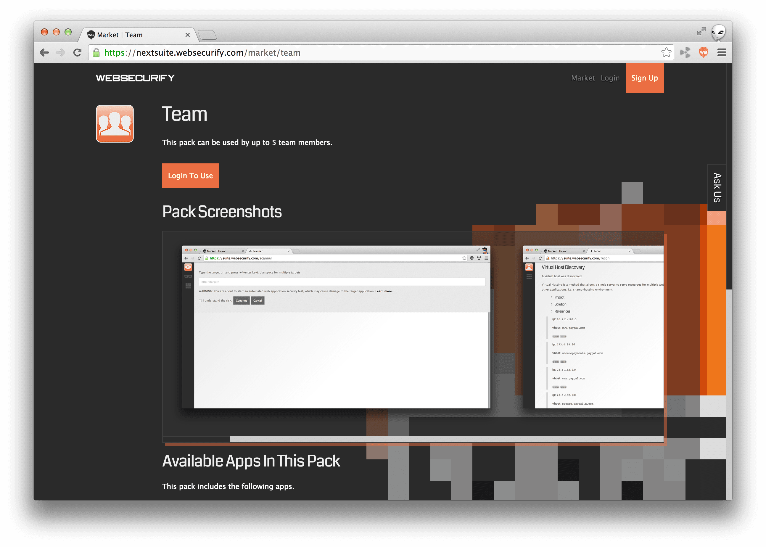The height and width of the screenshot is (547, 766).
Task: Bookmark this page with the star icon
Action: [666, 53]
